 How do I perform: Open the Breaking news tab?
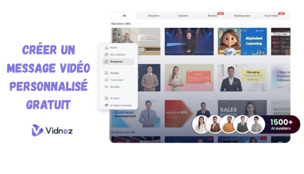point(242,16)
